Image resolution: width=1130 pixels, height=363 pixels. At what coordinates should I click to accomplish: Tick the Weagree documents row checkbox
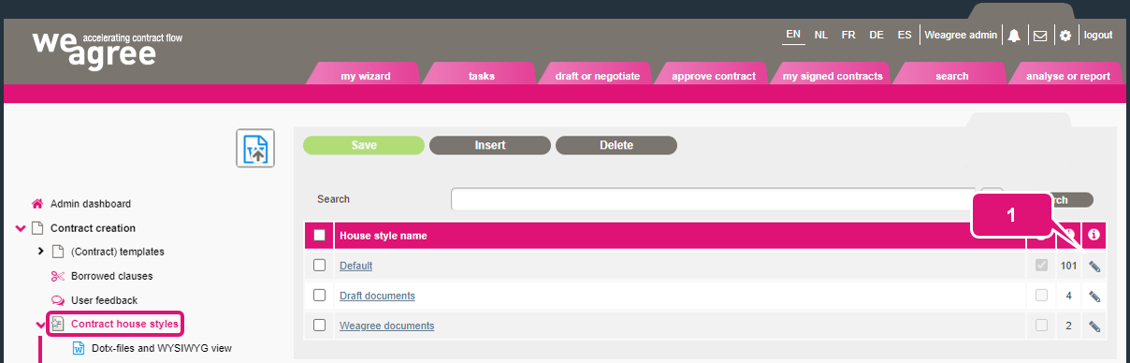pos(320,326)
